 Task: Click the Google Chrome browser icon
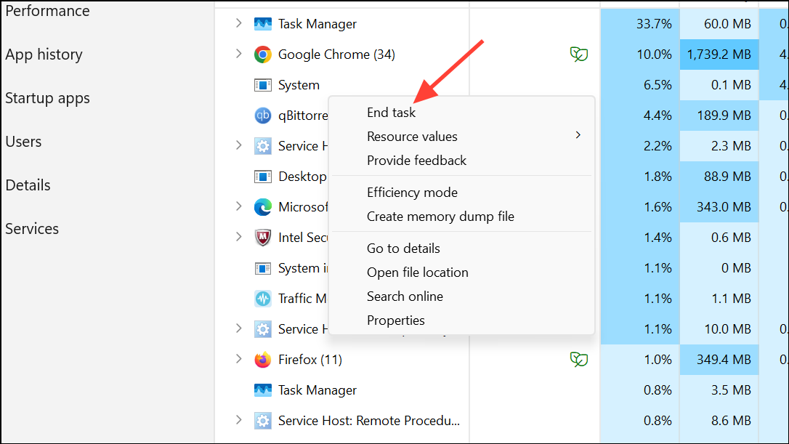(262, 54)
